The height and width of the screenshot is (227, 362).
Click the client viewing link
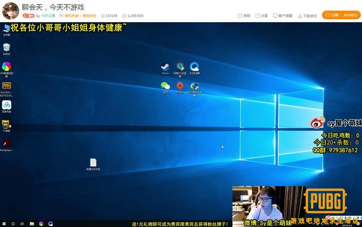tap(282, 16)
